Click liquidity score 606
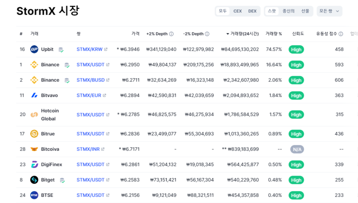This screenshot has width=358, height=203. tap(339, 80)
